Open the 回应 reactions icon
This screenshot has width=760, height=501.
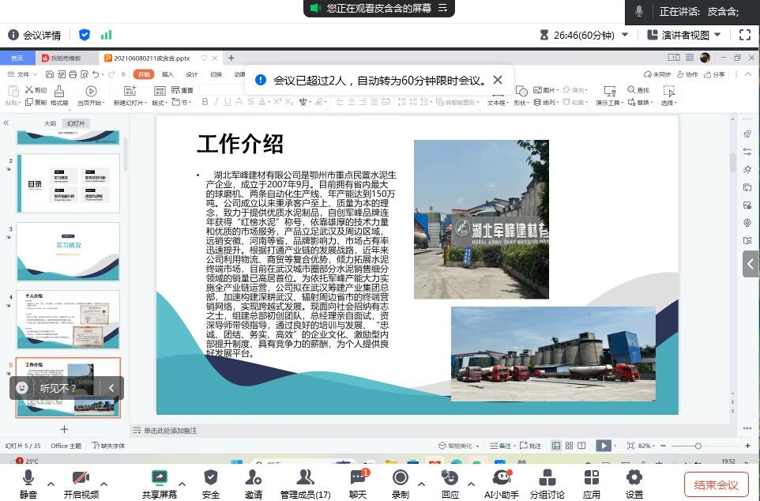click(x=450, y=484)
